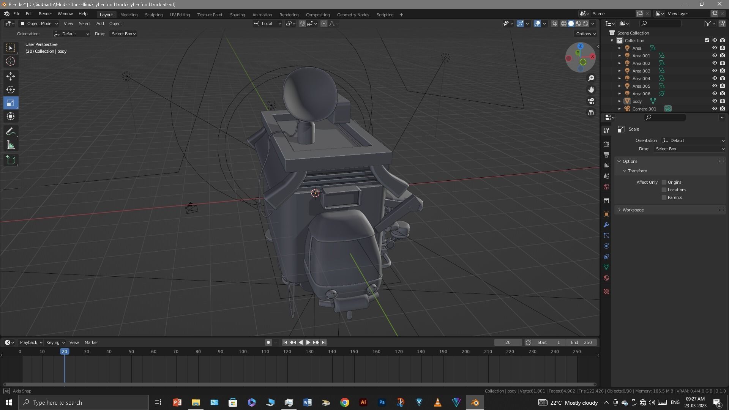Viewport: 729px width, 410px height.
Task: Open the World properties tab
Action: pyautogui.click(x=606, y=187)
